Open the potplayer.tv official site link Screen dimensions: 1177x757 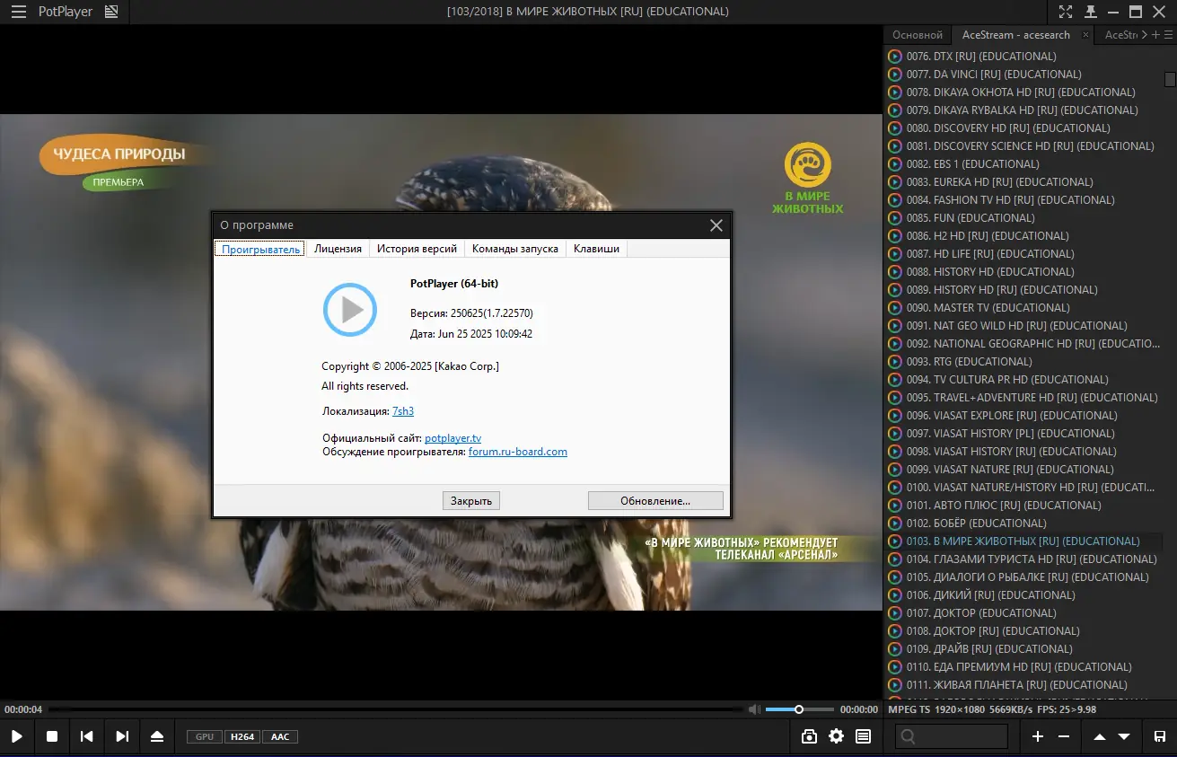coord(453,438)
